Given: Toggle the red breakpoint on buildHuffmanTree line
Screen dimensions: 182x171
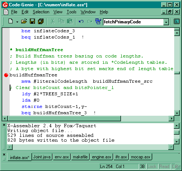Looking at the screenshot, I should (6, 75).
